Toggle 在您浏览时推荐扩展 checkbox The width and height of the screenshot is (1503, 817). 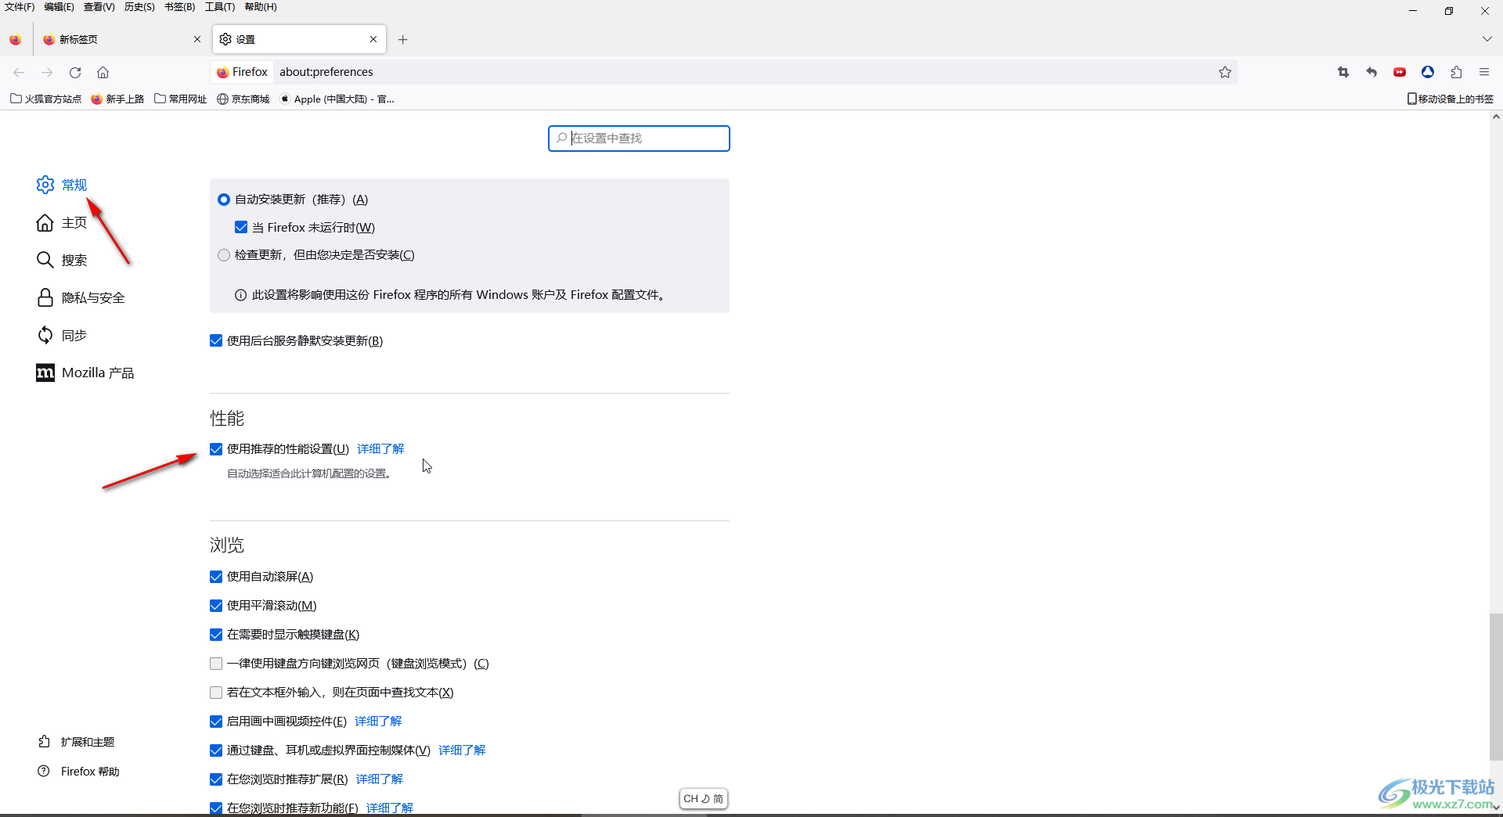click(x=216, y=779)
